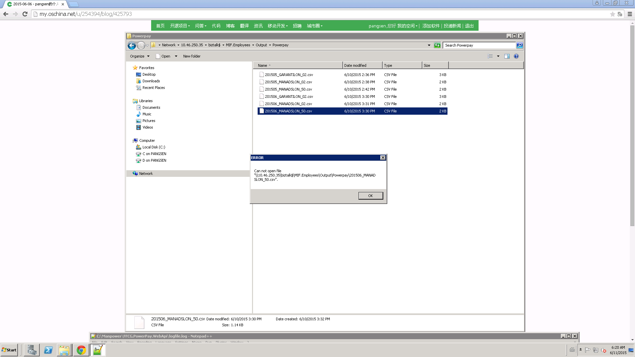Screen dimensions: 635x357
Task: Reload the oschina page
Action: pyautogui.click(x=25, y=14)
